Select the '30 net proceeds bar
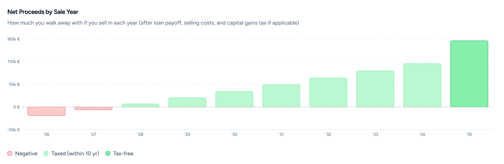Viewport: 504px width, 164px height. [234, 99]
